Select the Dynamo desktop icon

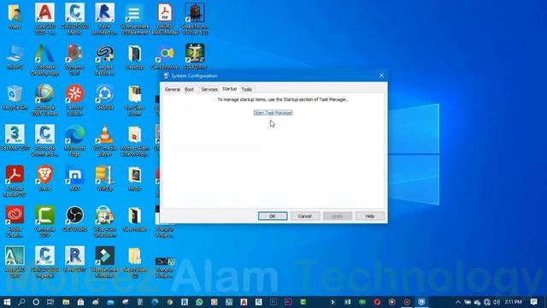coord(74,59)
